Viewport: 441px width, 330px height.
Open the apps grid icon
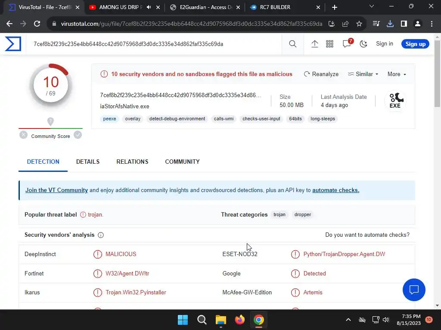329,44
